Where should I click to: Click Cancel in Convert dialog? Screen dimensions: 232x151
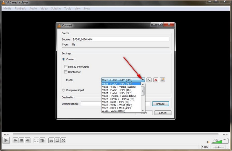point(163,113)
